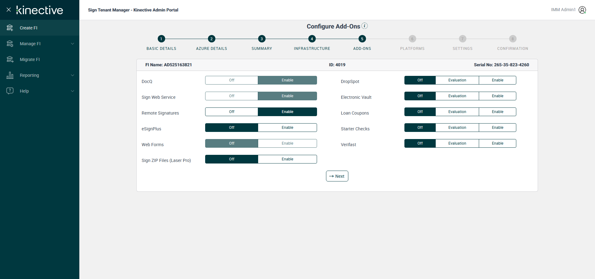
Task: Click the Kinective logo
Action: click(x=40, y=10)
